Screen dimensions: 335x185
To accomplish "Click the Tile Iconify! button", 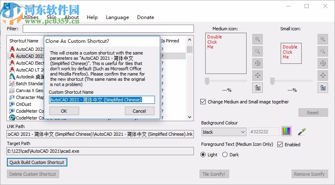I will tap(214, 174).
